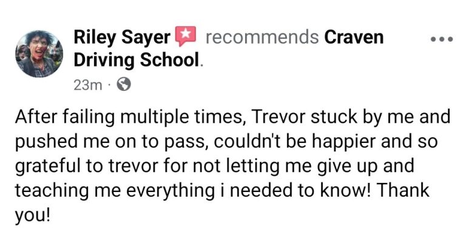The image size is (466, 244).
Task: Click the line starting teaching me everything
Action: tap(222, 190)
